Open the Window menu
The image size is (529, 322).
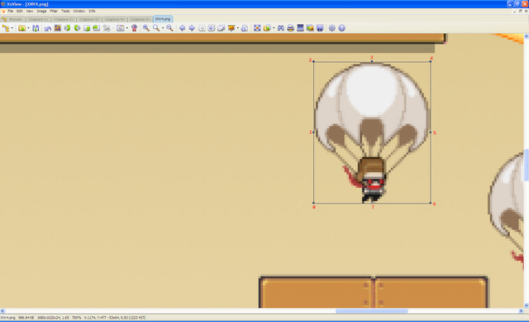79,11
